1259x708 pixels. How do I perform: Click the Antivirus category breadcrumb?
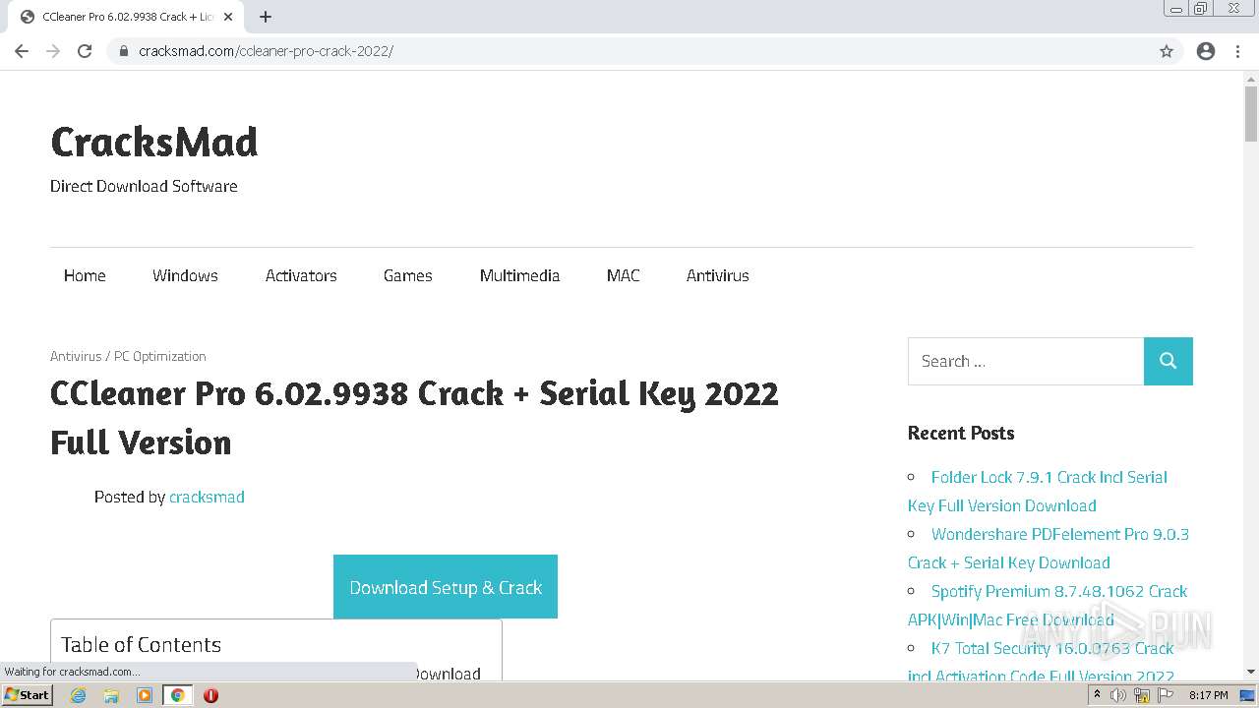coord(76,356)
